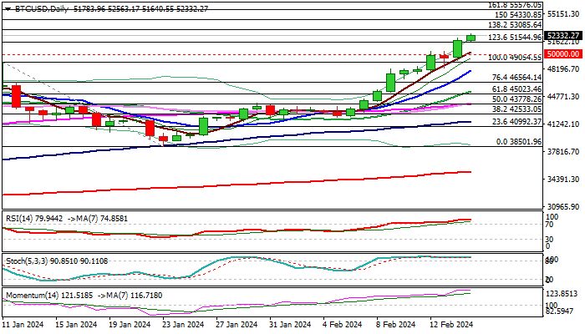Click the 61.8 45023.46 retracement label

(516, 89)
